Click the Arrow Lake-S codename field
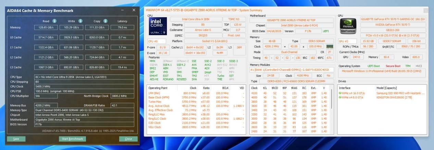The width and height of the screenshot is (434, 150). coord(203,30)
